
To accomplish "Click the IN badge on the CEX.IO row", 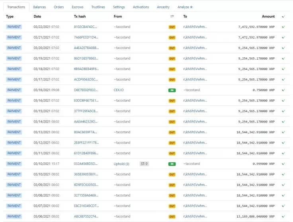I will coord(172,90).
